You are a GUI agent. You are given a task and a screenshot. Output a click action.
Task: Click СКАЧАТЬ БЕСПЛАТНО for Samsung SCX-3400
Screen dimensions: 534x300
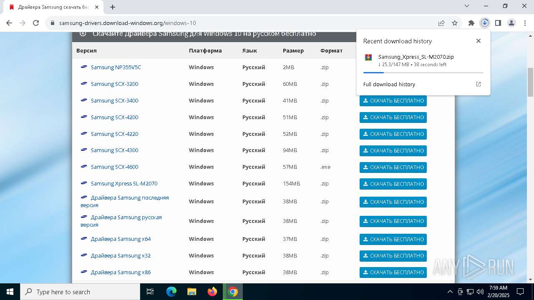(x=393, y=101)
